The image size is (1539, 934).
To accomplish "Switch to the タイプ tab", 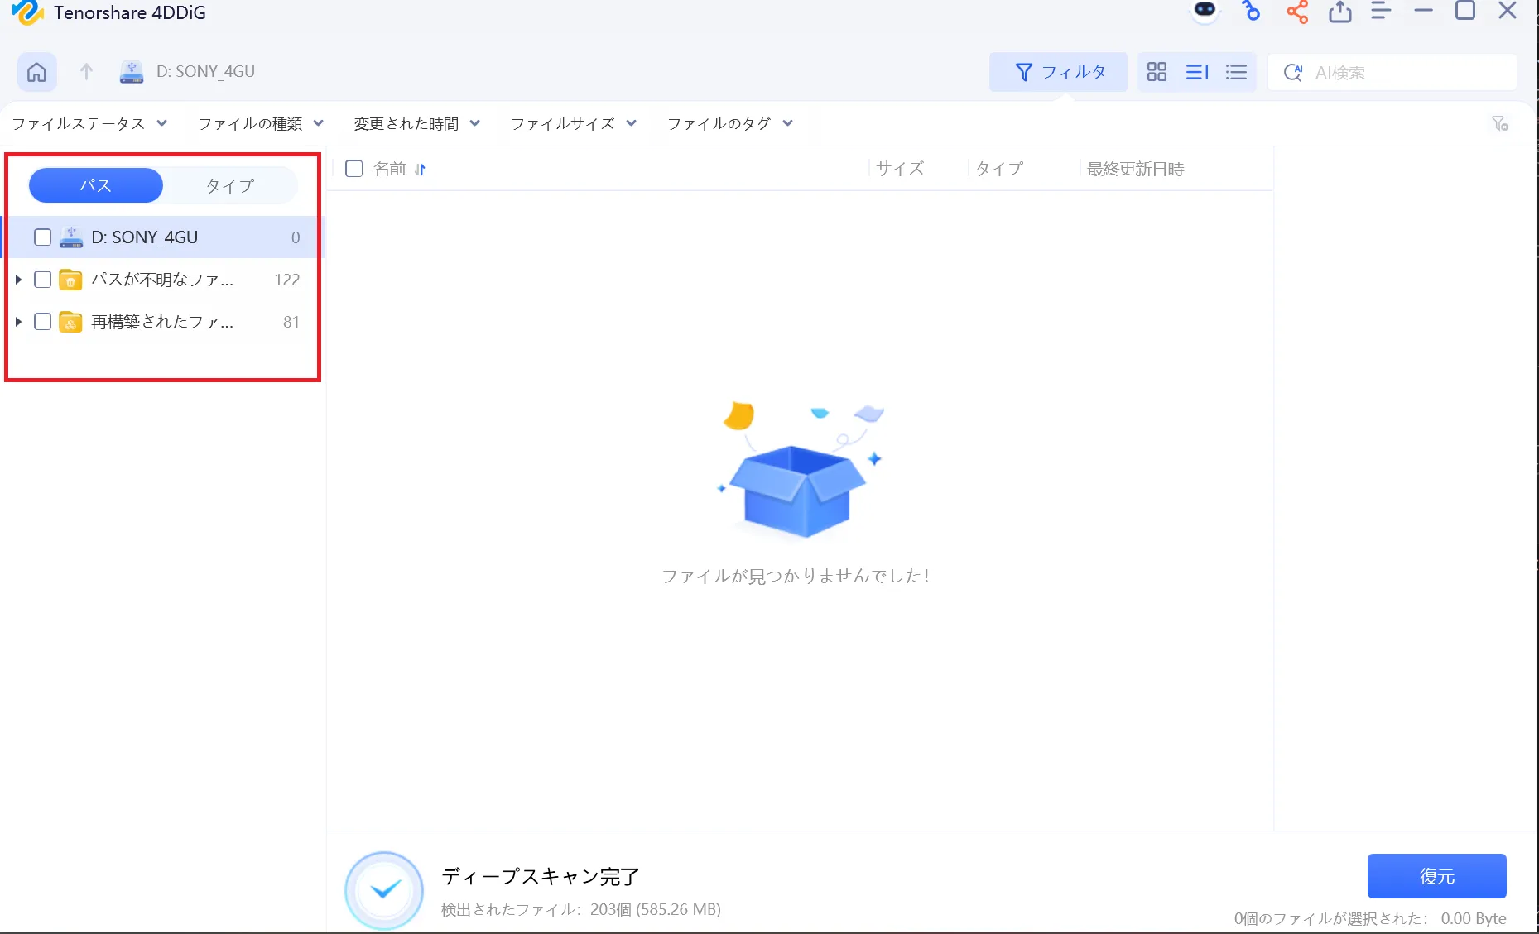I will click(x=230, y=185).
